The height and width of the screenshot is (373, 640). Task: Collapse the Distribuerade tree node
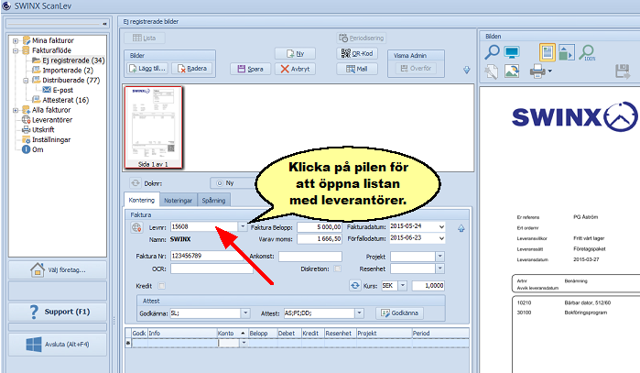click(26, 81)
